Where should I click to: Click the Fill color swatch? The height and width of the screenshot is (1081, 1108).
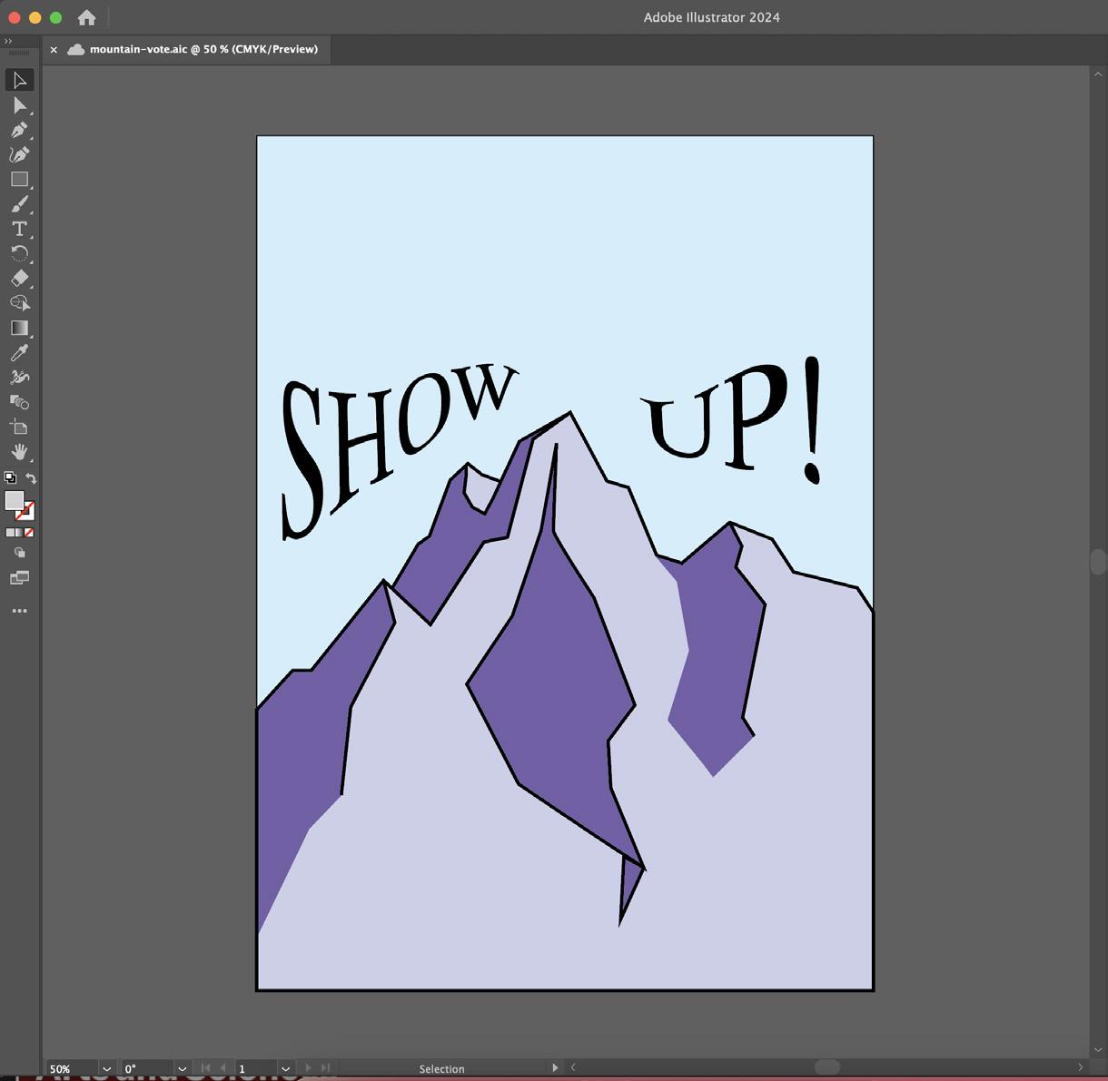click(14, 500)
